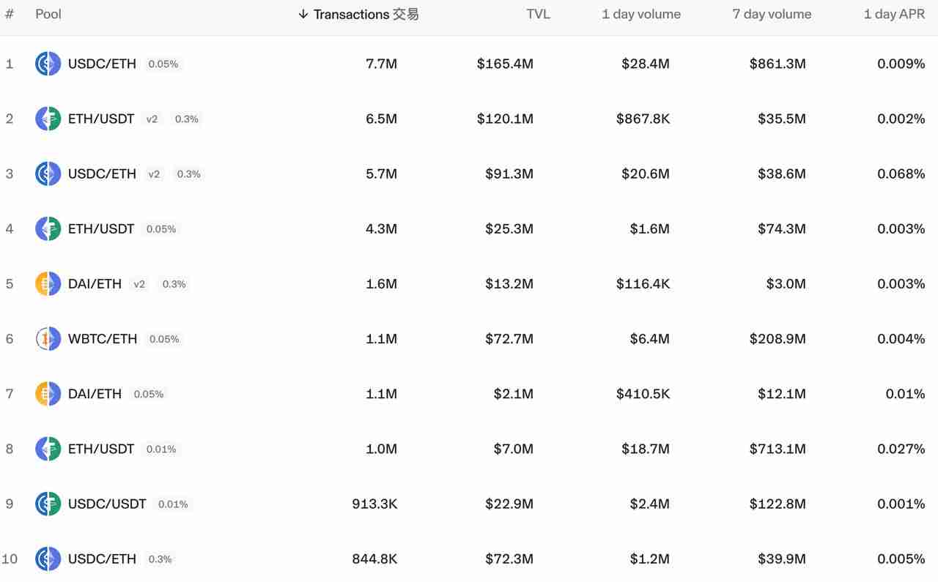Sort pools by 7 day volume
This screenshot has width=938, height=582.
[772, 14]
